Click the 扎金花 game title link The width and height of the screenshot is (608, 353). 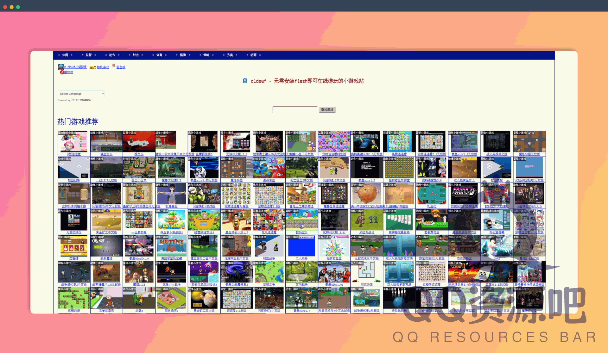(432, 206)
